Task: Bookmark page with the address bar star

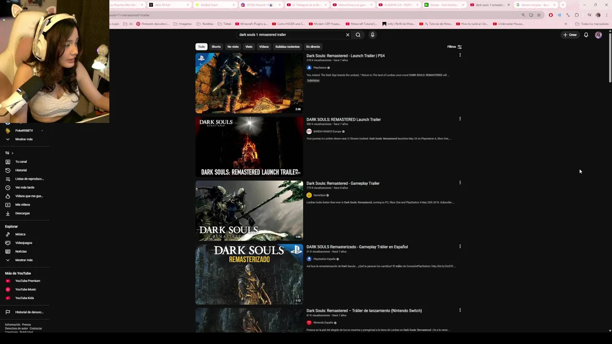Action: (539, 15)
